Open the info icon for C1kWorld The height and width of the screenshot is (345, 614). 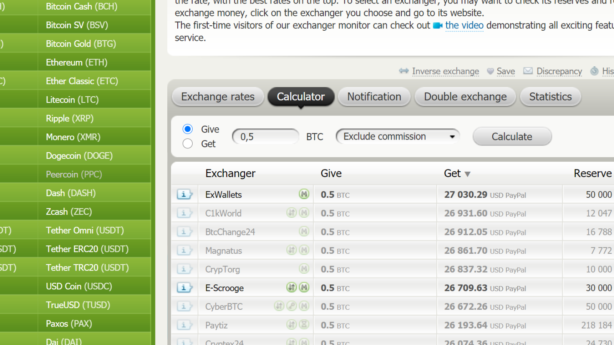tap(185, 213)
